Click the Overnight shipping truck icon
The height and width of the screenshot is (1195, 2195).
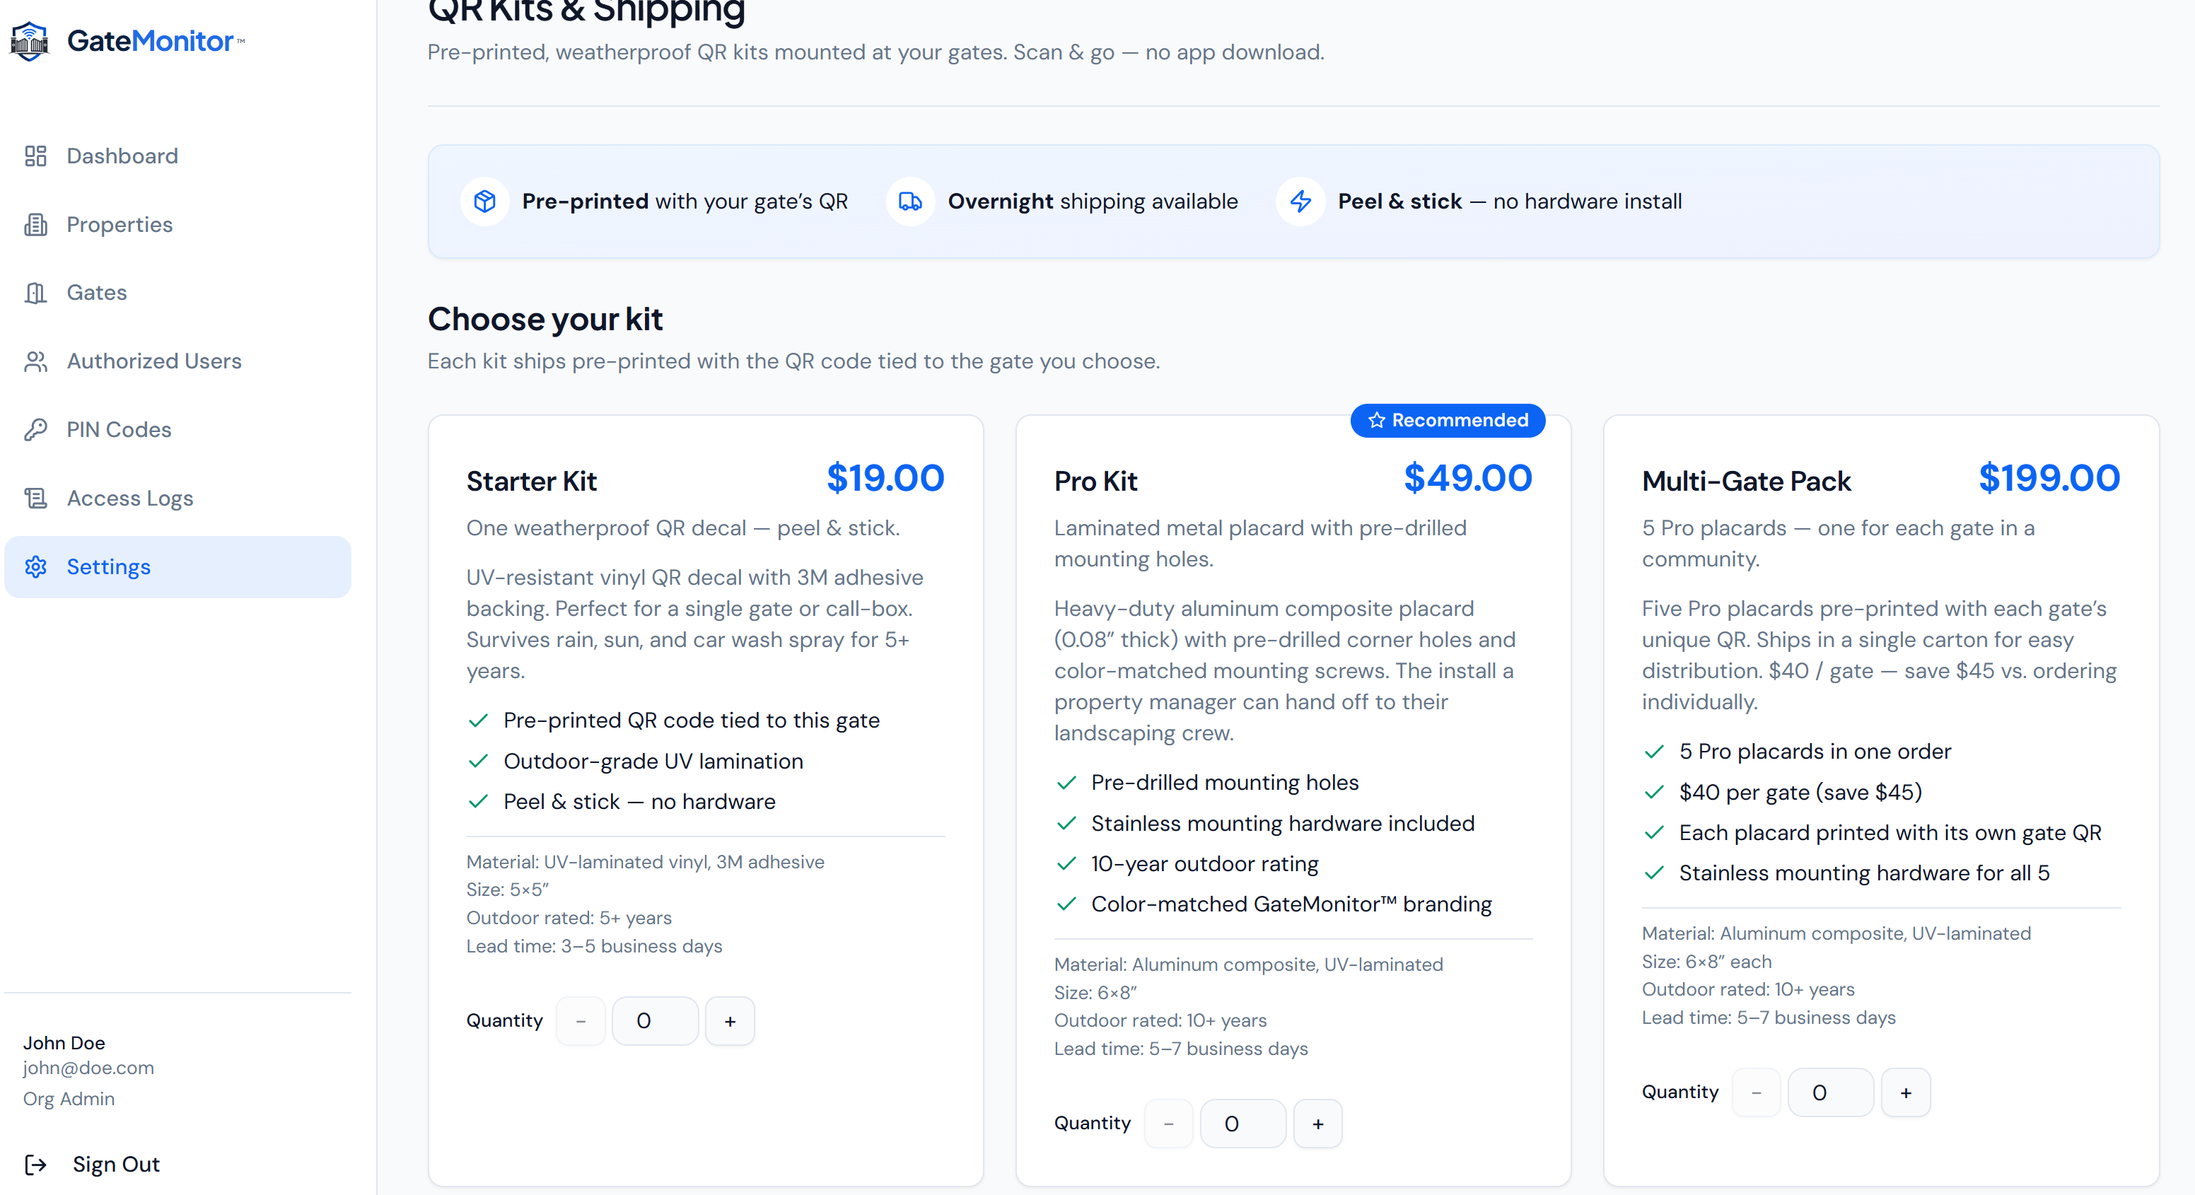coord(910,202)
